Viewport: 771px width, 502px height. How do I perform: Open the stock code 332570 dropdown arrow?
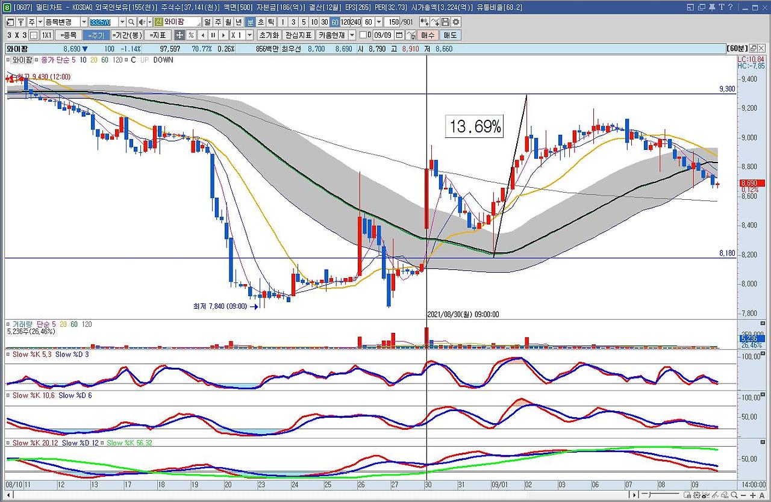tap(122, 22)
